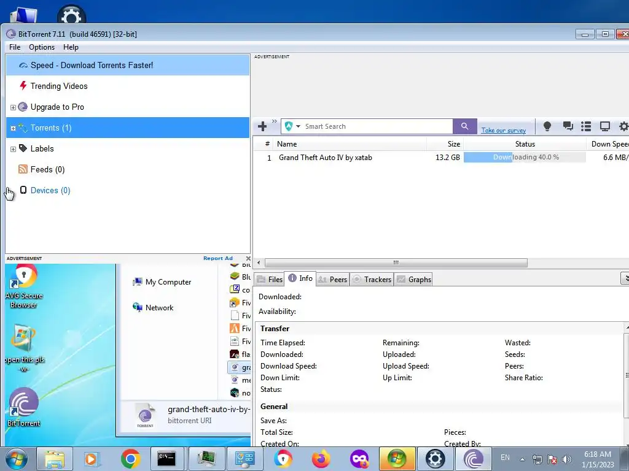The width and height of the screenshot is (629, 471).
Task: Switch to the Graphs tab
Action: point(415,279)
